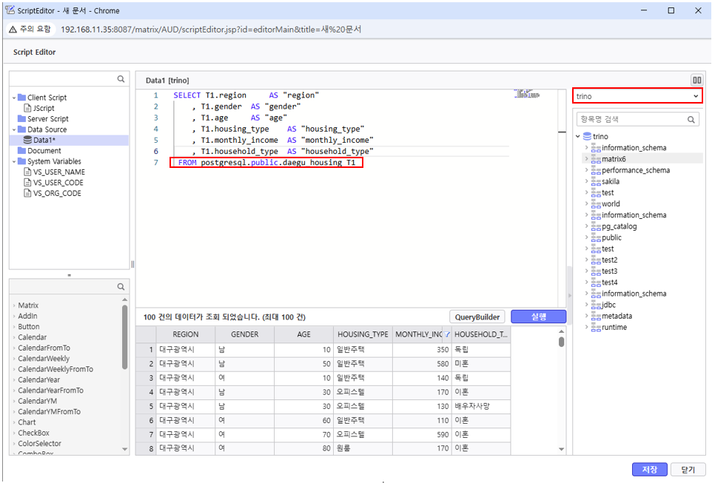Click the 저장 save button
The width and height of the screenshot is (715, 483).
tap(649, 470)
